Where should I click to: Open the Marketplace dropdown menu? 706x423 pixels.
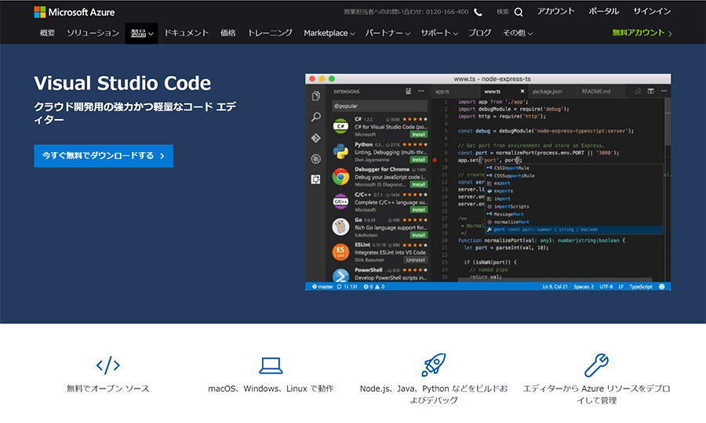pyautogui.click(x=329, y=33)
